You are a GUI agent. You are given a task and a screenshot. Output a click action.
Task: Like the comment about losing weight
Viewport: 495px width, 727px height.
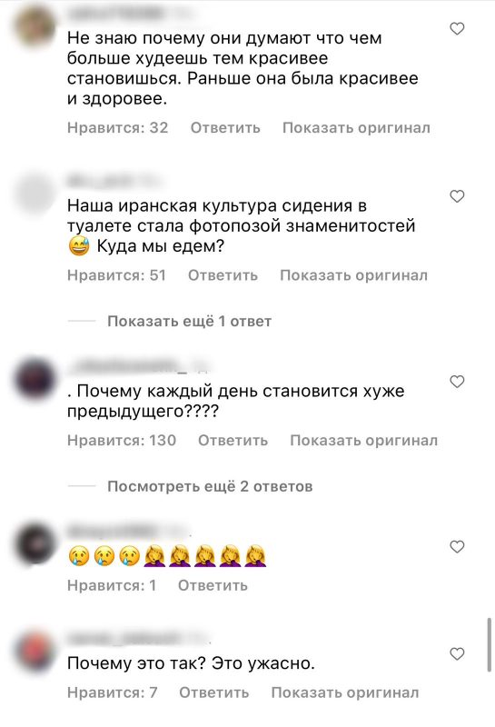tap(457, 29)
